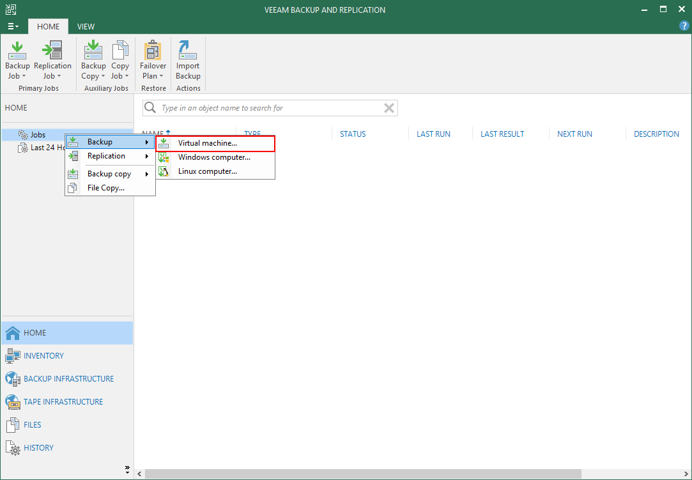Click the FILES documents icon
Image resolution: width=692 pixels, height=480 pixels.
13,425
